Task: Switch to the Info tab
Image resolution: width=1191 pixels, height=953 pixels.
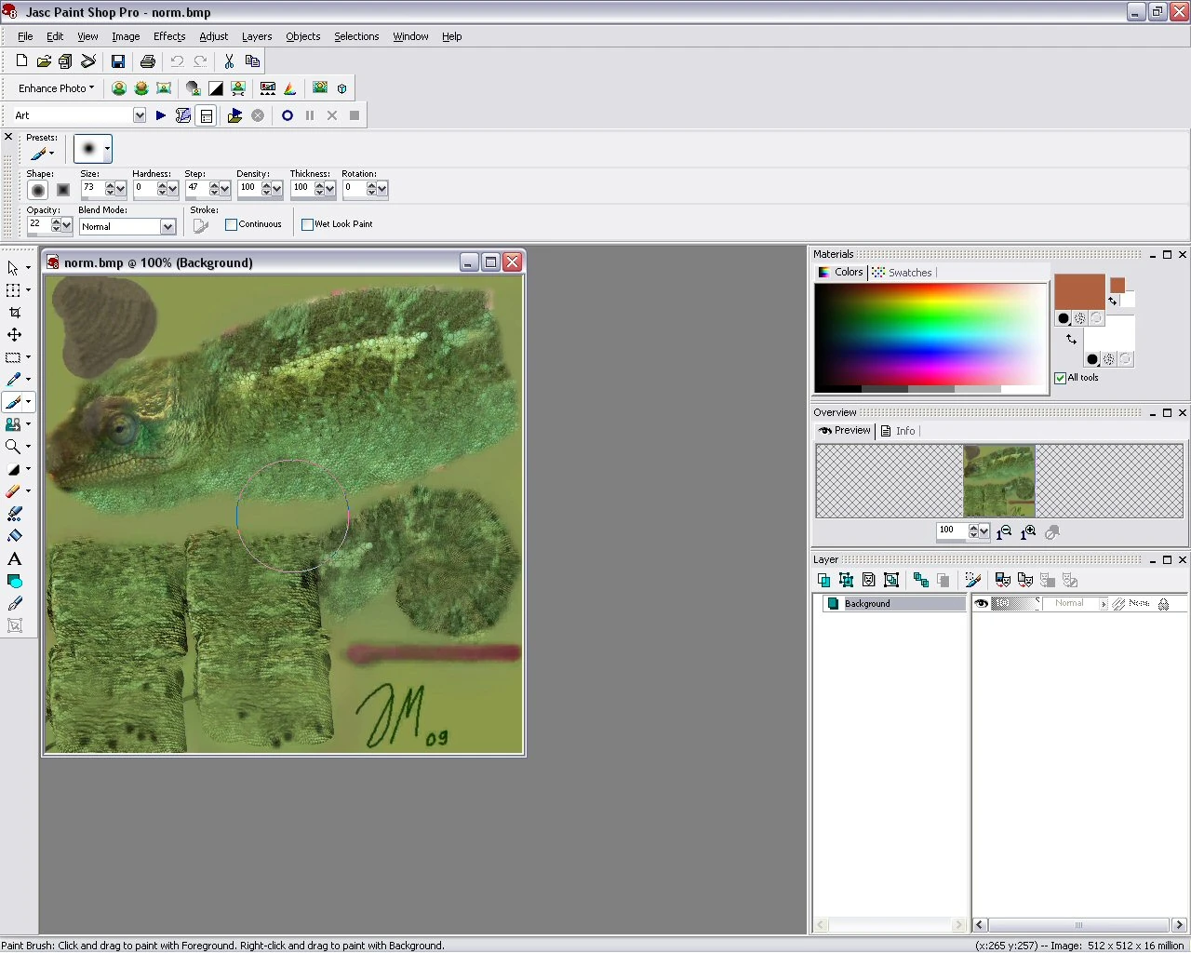Action: pyautogui.click(x=899, y=431)
